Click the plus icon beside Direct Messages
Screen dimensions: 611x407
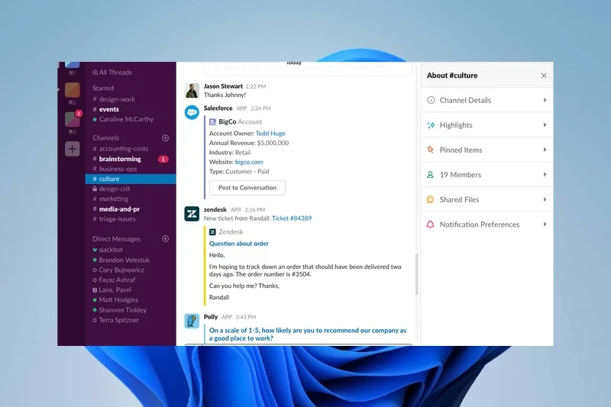pyautogui.click(x=165, y=239)
